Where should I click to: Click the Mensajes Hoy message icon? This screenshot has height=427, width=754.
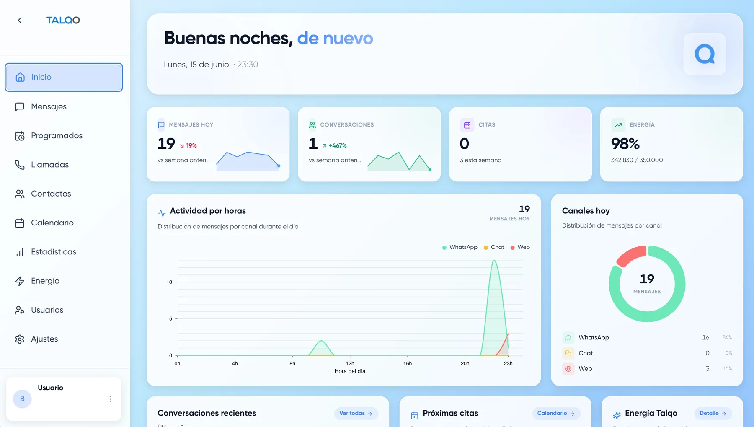pos(161,125)
